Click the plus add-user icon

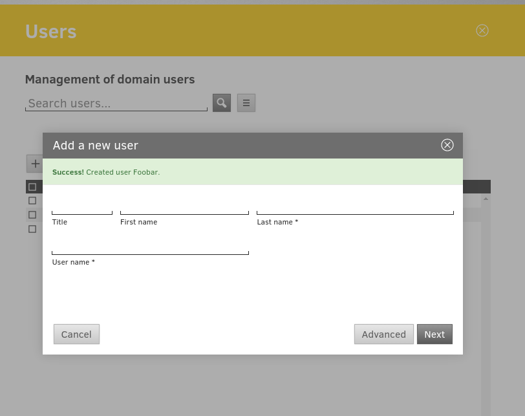tap(35, 164)
